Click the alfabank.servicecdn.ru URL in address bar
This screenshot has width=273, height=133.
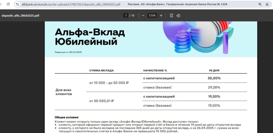pos(71,4)
